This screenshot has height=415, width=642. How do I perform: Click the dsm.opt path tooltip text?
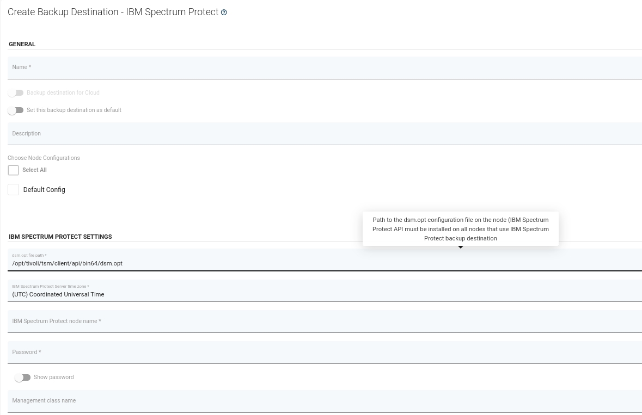460,229
